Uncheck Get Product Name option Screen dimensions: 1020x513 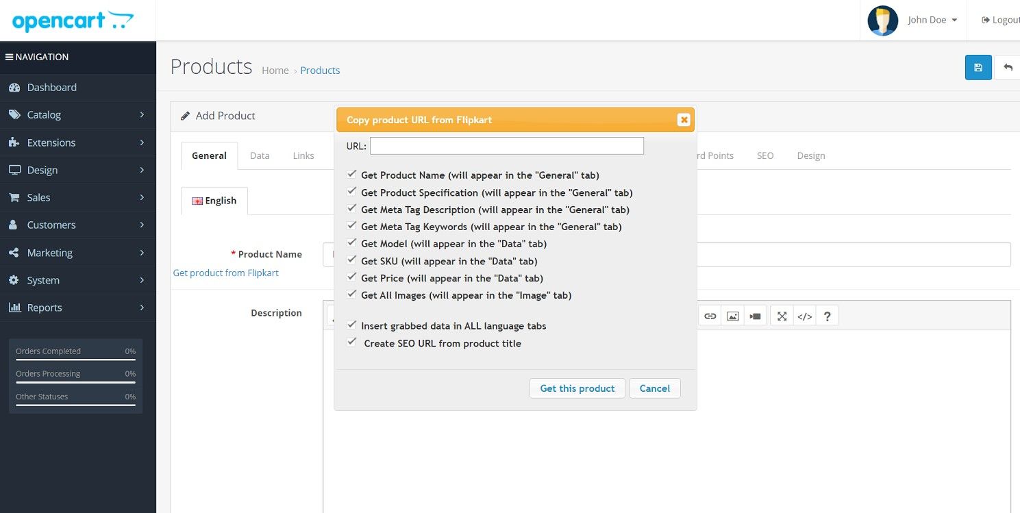point(352,175)
